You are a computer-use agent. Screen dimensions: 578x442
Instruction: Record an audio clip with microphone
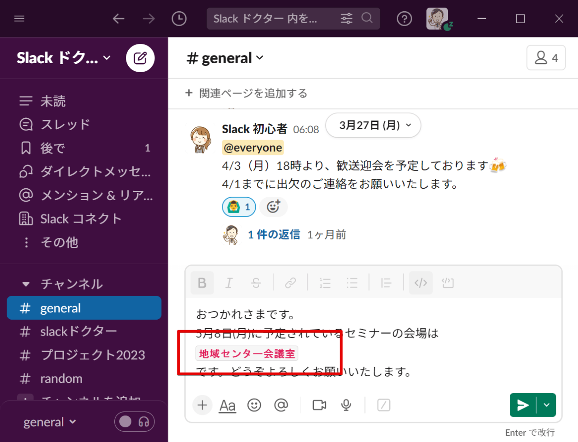point(346,405)
